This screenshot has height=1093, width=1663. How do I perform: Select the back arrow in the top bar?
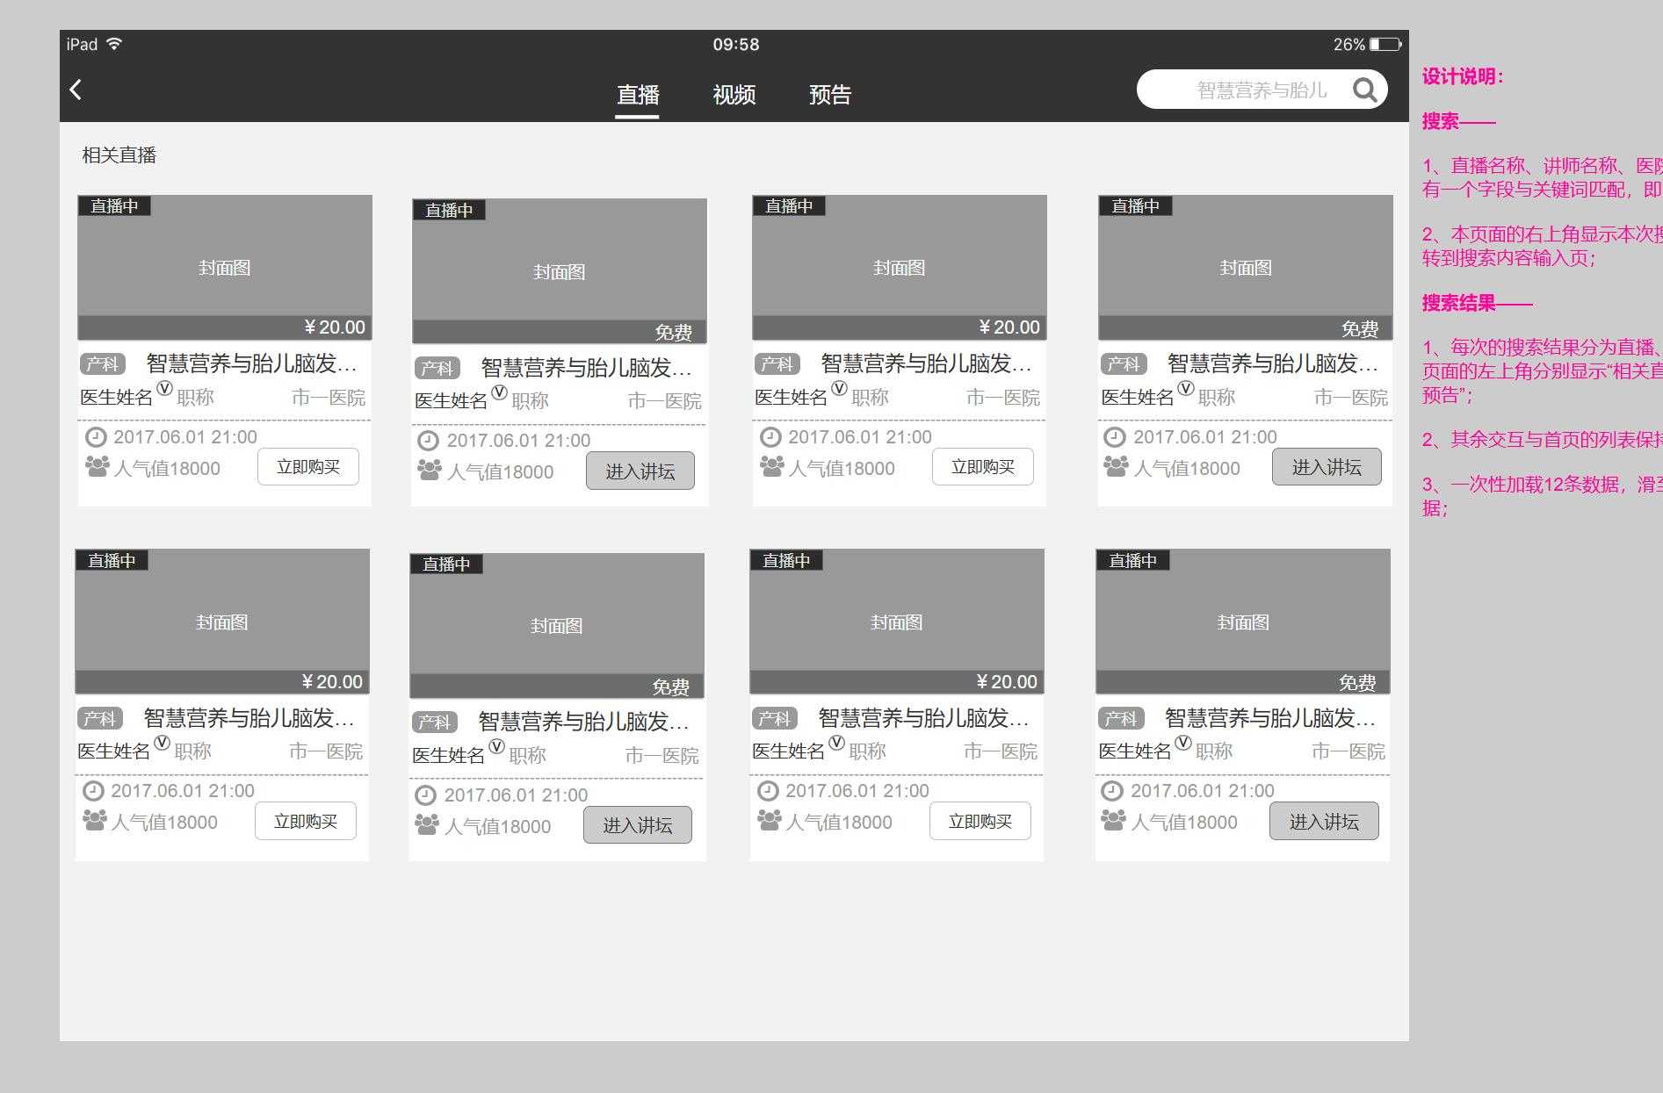76,89
